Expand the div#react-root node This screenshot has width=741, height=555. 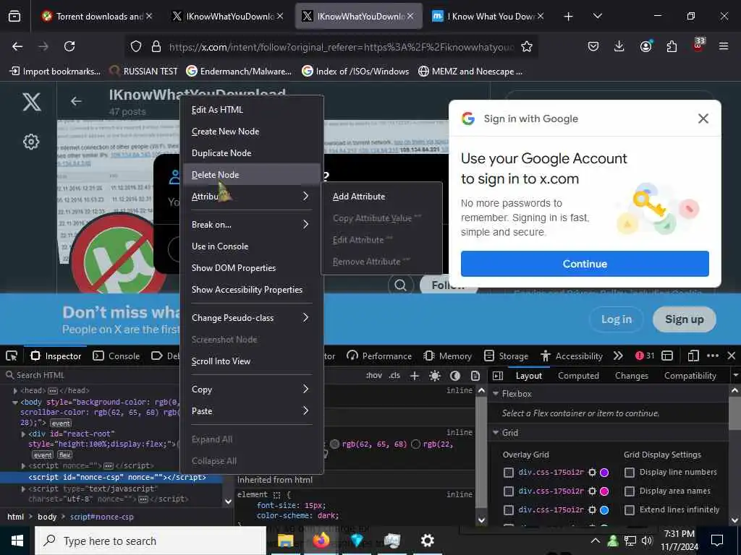(x=23, y=434)
